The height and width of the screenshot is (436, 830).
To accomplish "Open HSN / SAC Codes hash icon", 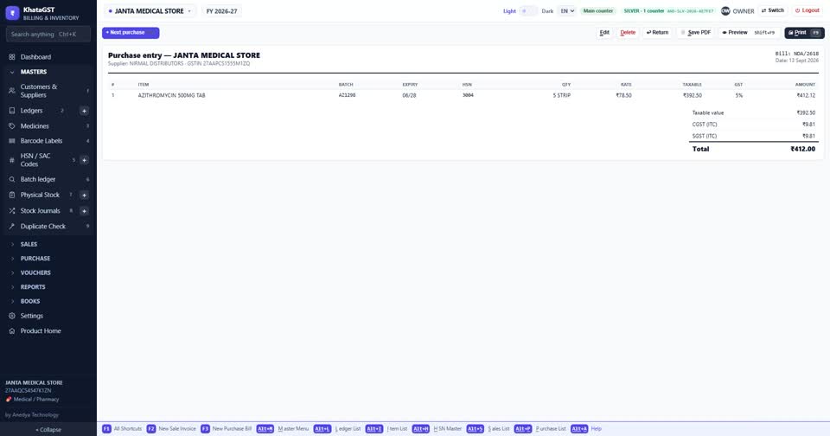I will tap(11, 160).
